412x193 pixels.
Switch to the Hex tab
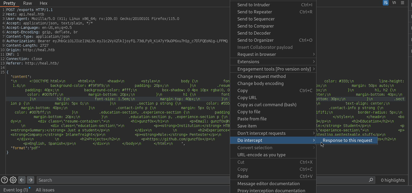43,3
